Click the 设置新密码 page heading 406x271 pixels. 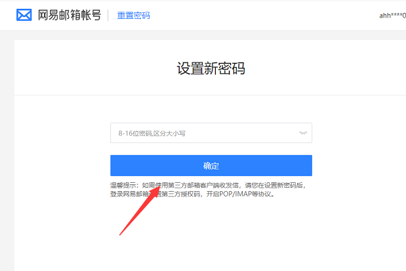click(210, 68)
